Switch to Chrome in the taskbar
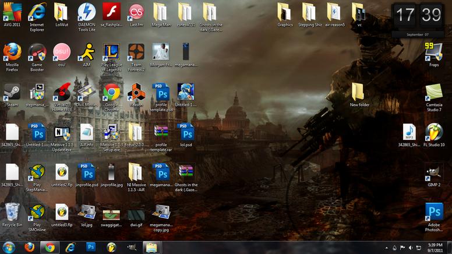The image size is (452, 254). click(x=50, y=248)
